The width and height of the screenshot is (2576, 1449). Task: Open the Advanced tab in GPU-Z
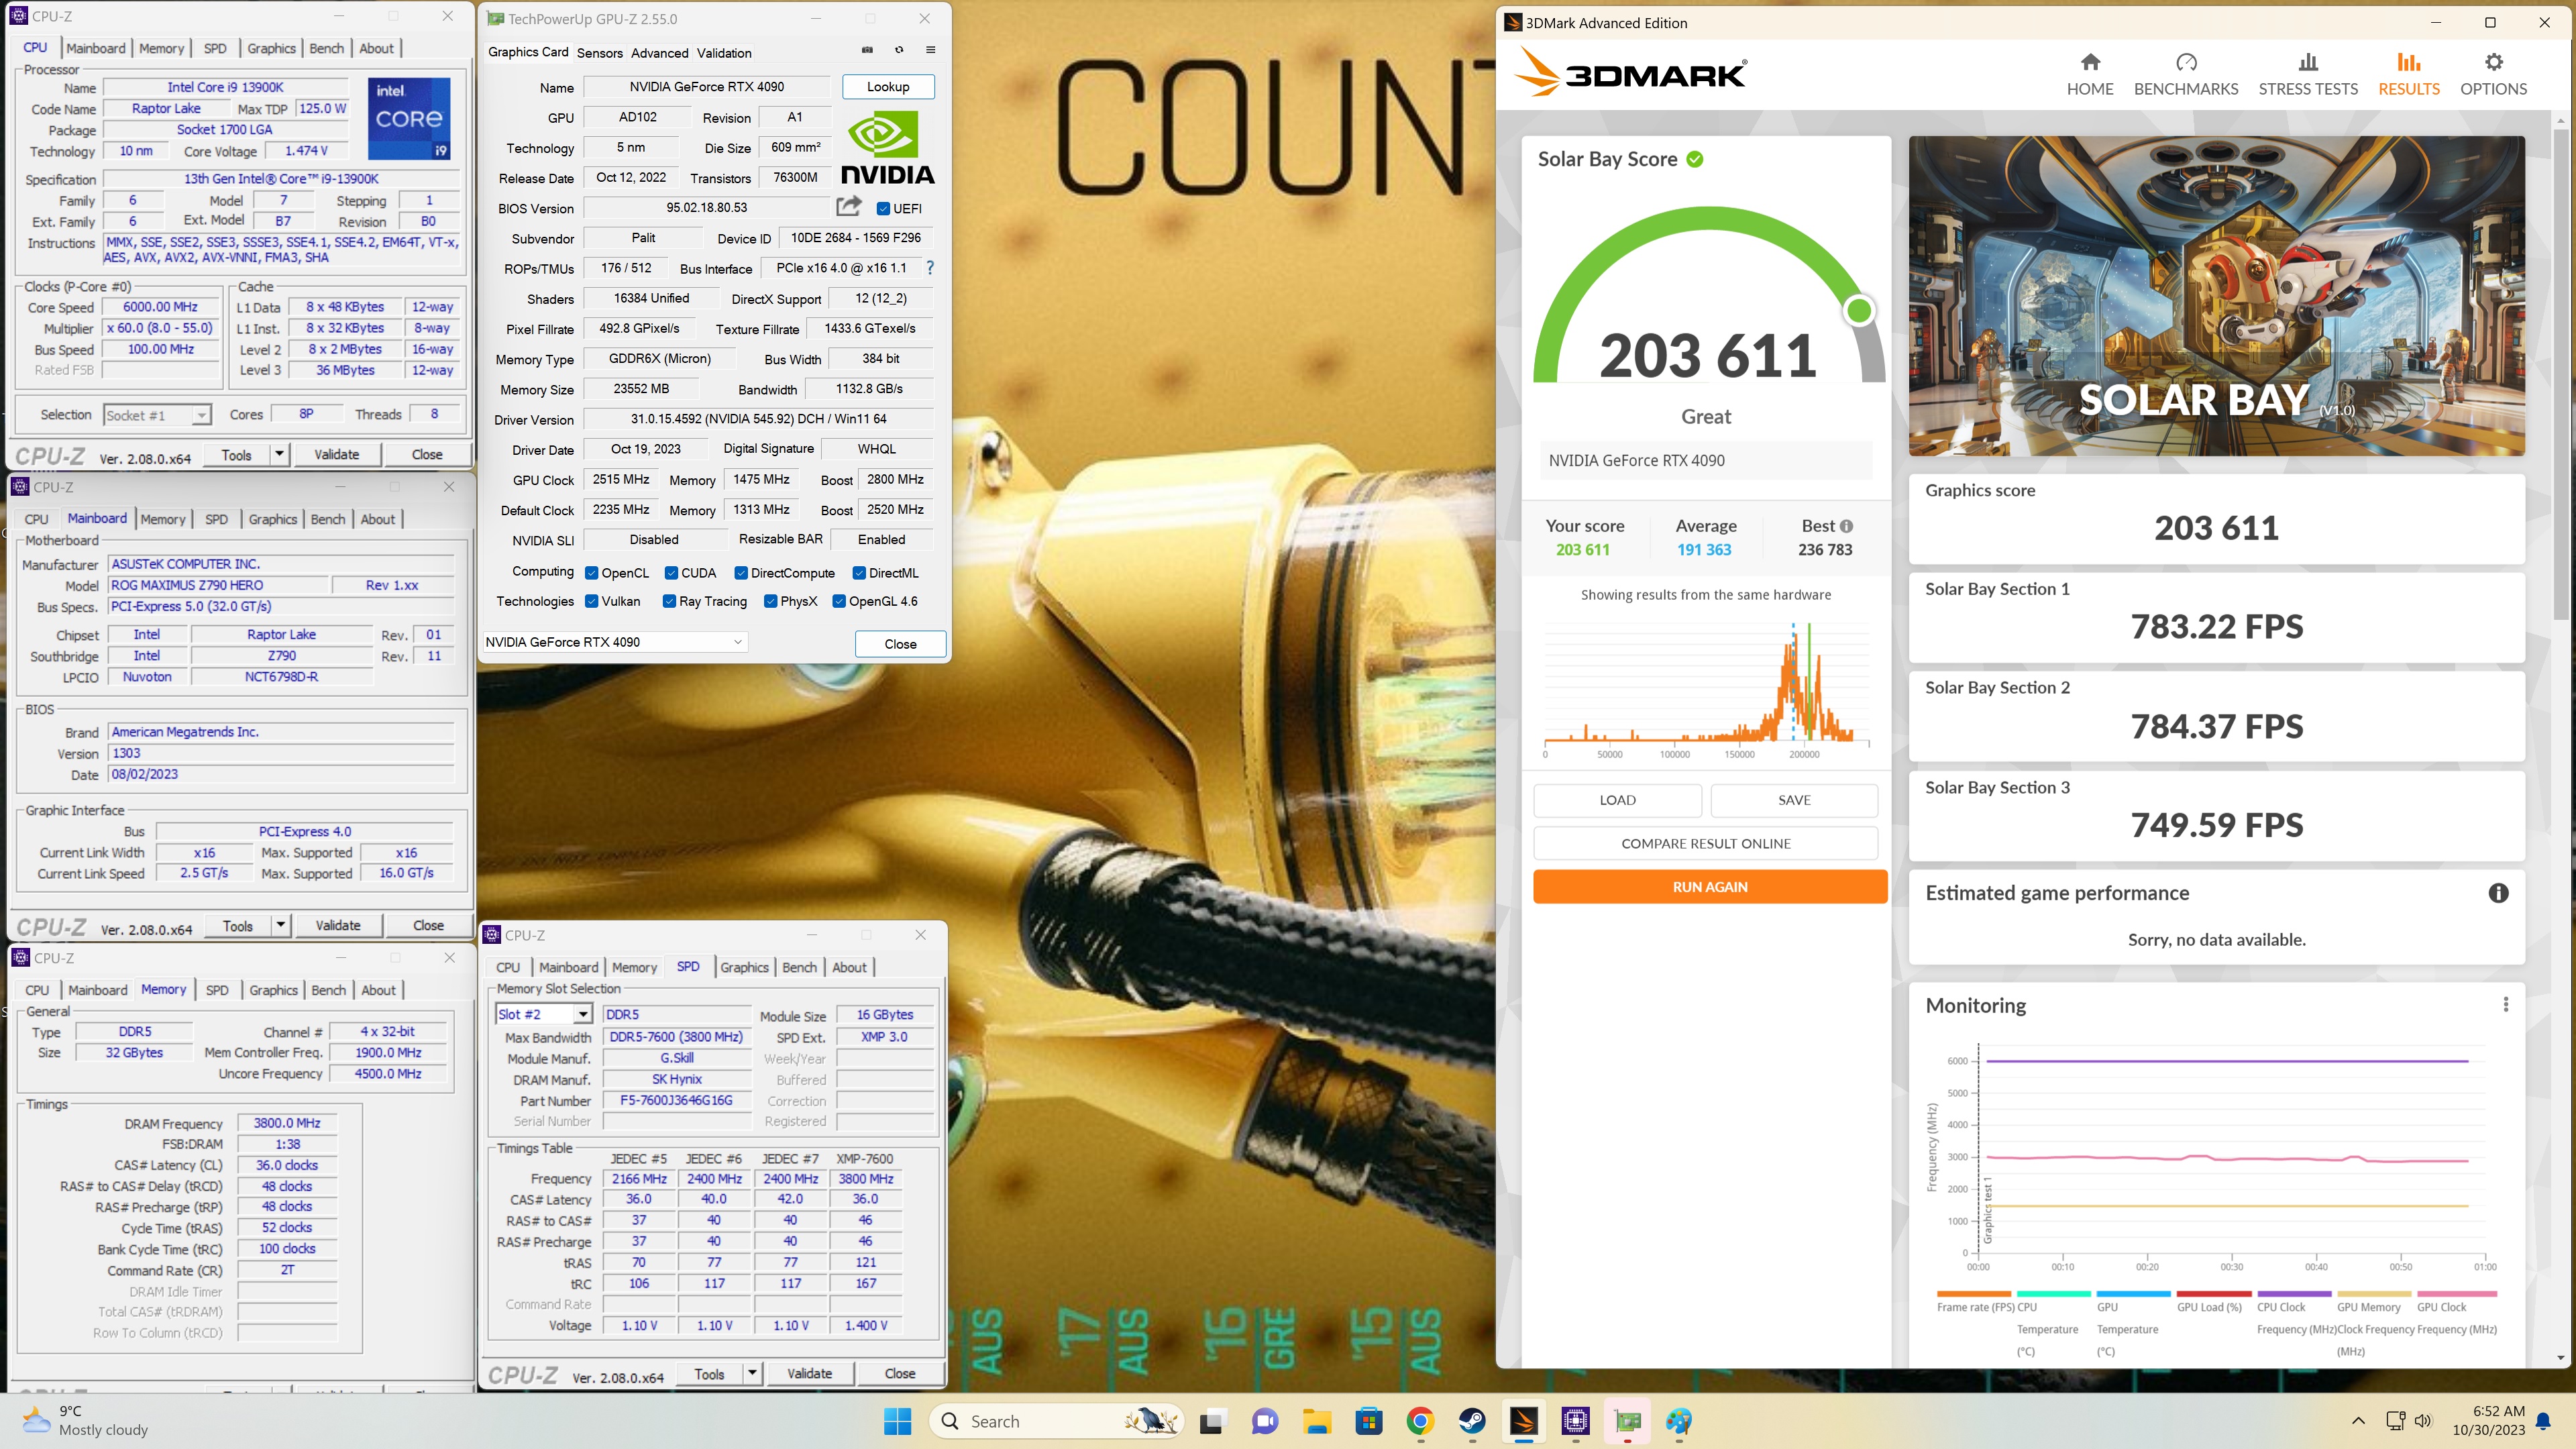pyautogui.click(x=659, y=53)
